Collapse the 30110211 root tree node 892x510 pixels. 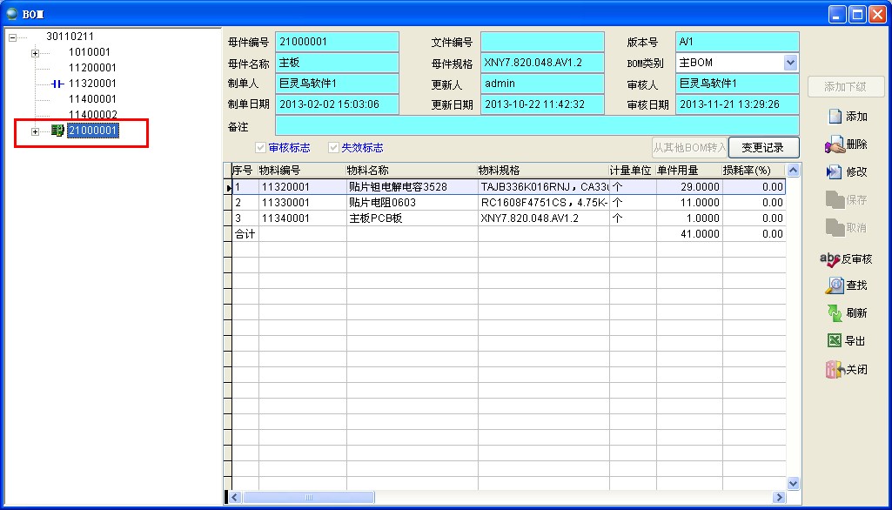point(12,37)
